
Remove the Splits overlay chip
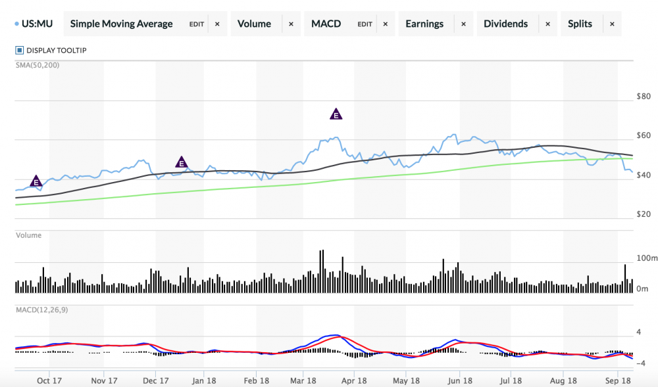[612, 24]
